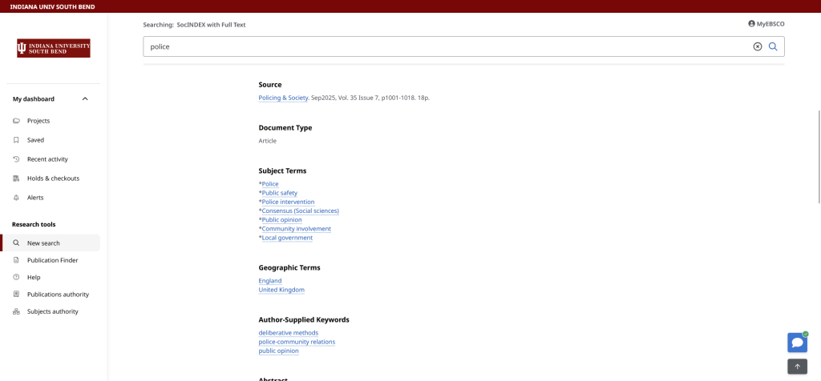This screenshot has height=381, width=821.
Task: Click the 'Research tools' section heading
Action: tap(34, 225)
